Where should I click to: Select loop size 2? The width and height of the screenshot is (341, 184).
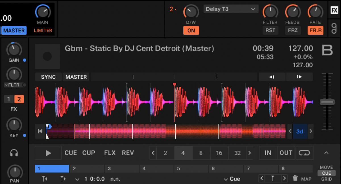[x=165, y=153]
